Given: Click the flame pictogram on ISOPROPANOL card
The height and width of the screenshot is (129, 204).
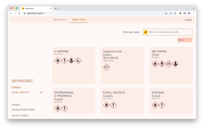Looking at the screenshot, I should 58,108.
